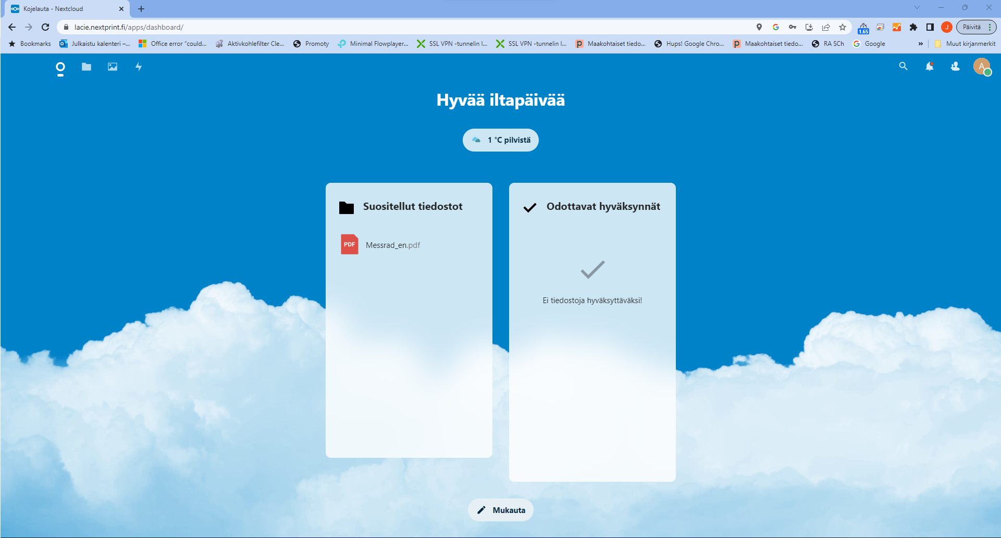
Task: Open a new browser tab
Action: click(141, 9)
